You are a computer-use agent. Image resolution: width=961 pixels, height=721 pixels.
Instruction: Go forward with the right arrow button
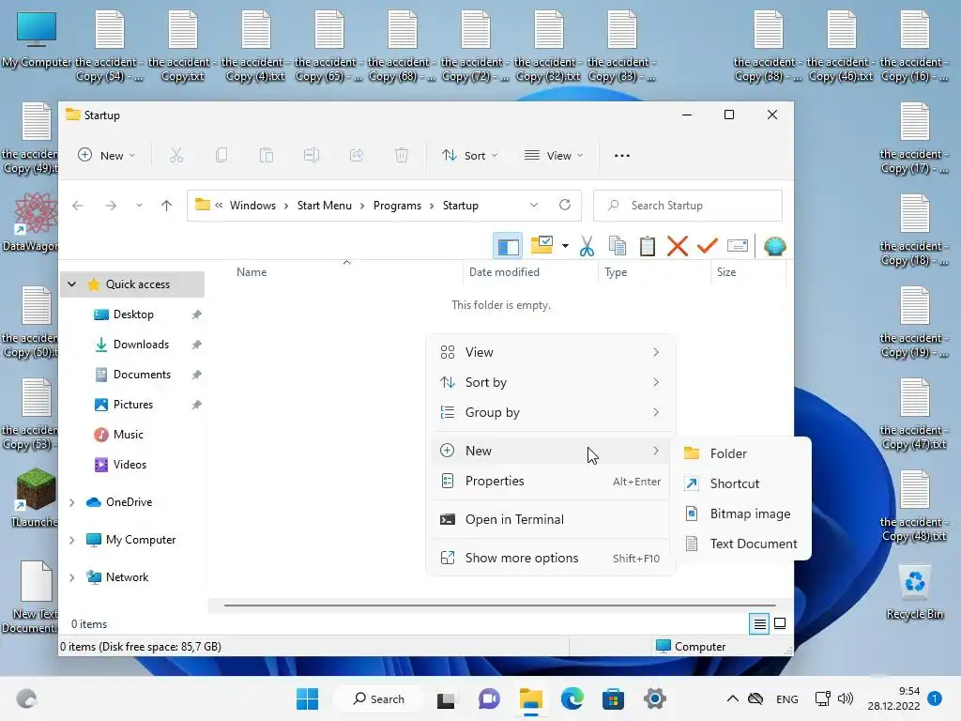pos(111,206)
